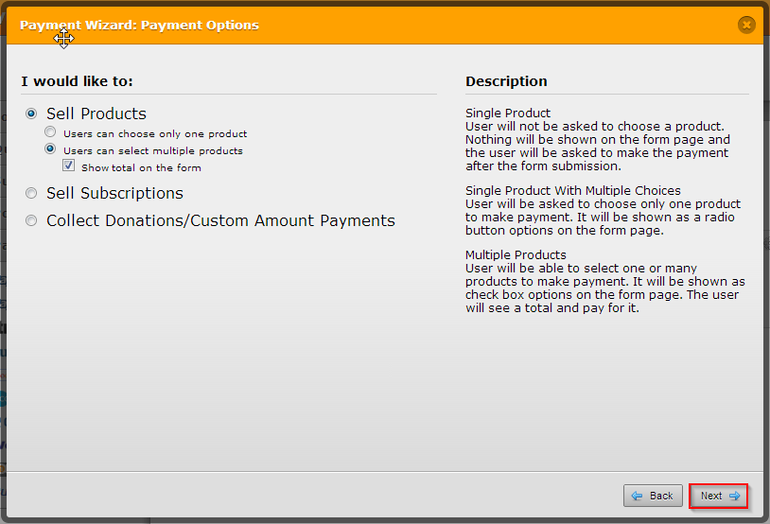This screenshot has width=770, height=524.
Task: Click the 'Sell Products' label text
Action: point(96,114)
